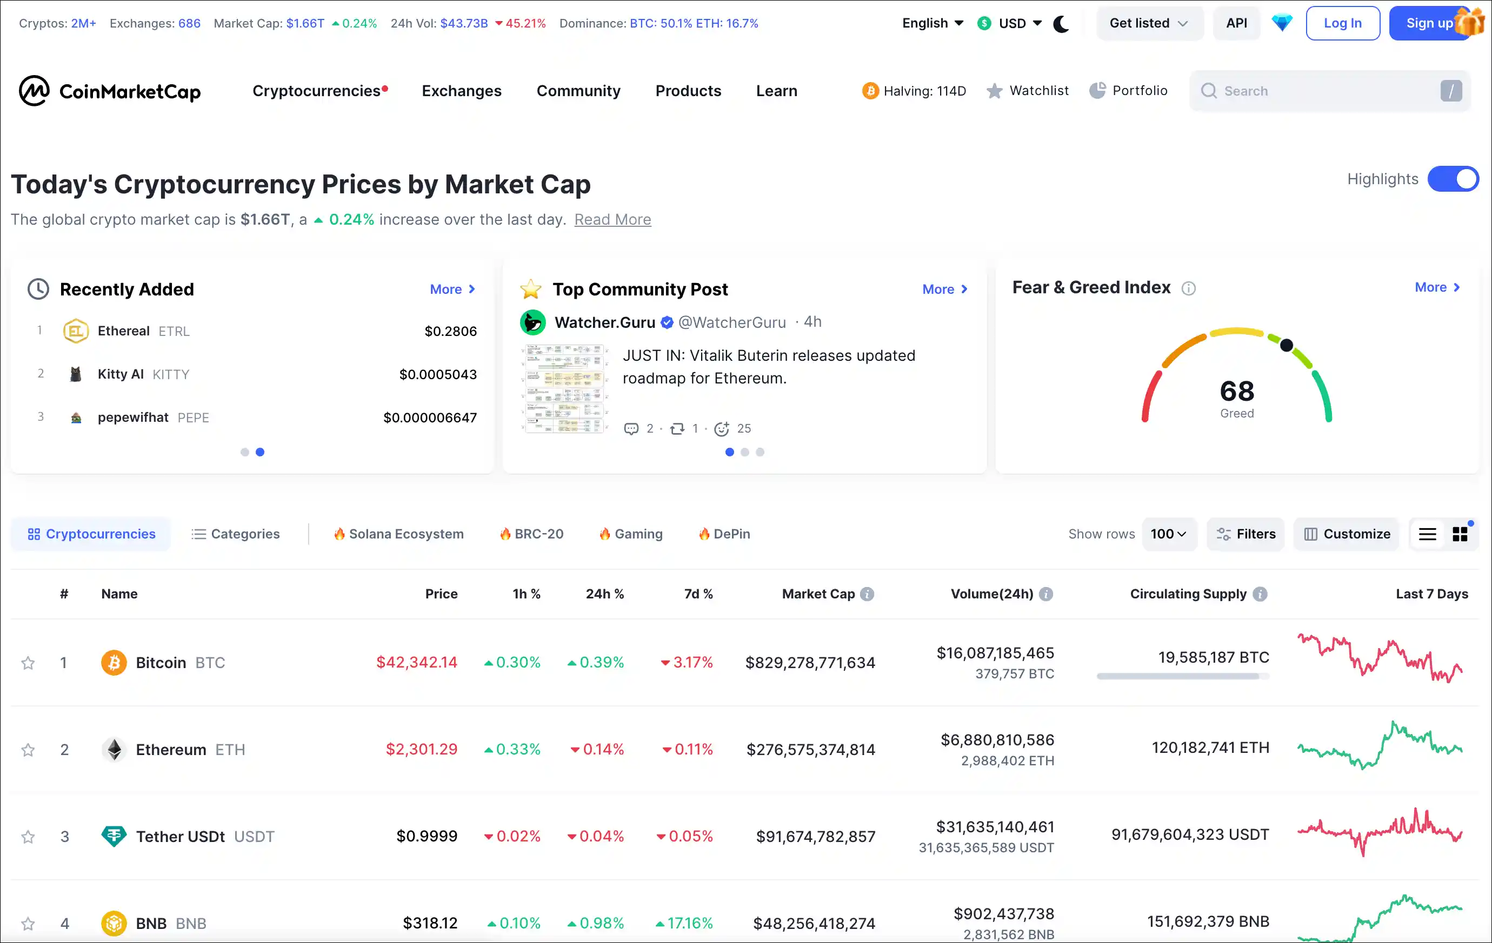Click the blue diamond rewards icon
The width and height of the screenshot is (1492, 943).
click(x=1282, y=23)
